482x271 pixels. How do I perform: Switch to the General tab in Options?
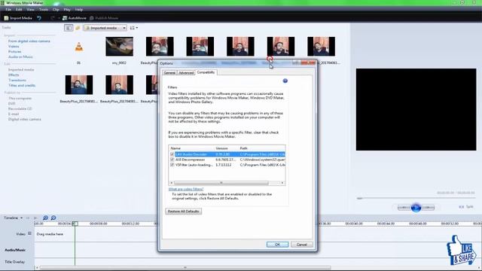coord(169,73)
